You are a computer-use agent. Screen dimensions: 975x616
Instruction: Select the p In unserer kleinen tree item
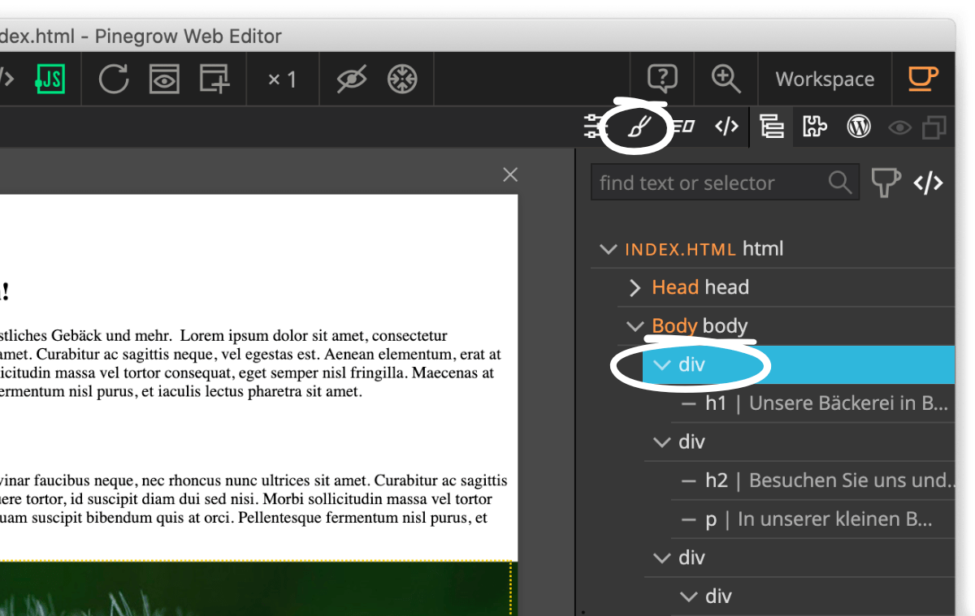[813, 519]
